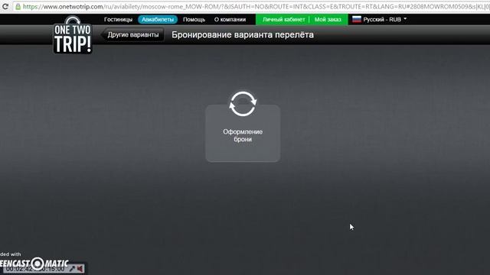Open Личный кабинет

[283, 19]
